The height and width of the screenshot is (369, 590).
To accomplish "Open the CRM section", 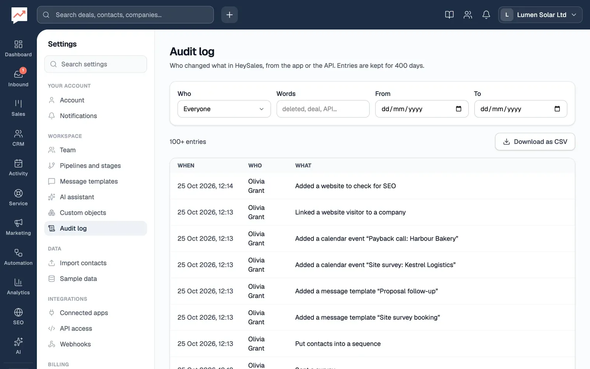I will (18, 138).
